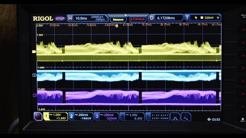Open the L logic analyzer channels panel

[157, 117]
